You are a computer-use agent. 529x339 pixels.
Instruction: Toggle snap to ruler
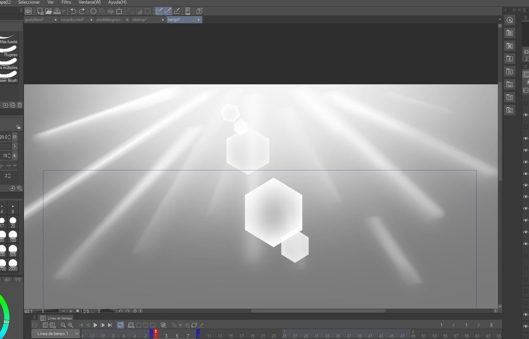click(159, 11)
